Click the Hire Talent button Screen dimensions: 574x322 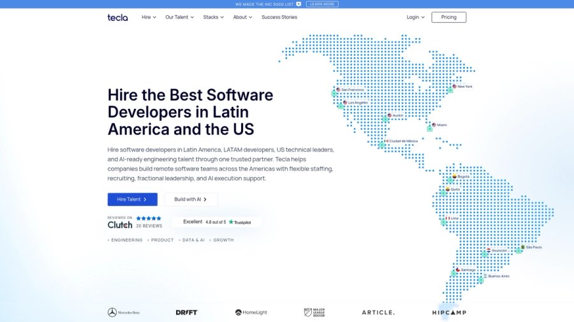click(133, 199)
